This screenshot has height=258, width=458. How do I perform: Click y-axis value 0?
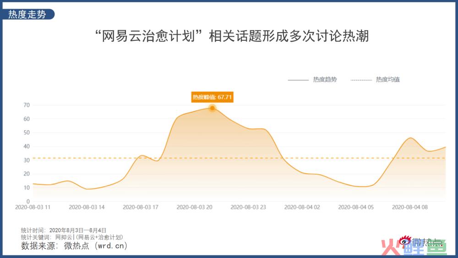pyautogui.click(x=28, y=201)
